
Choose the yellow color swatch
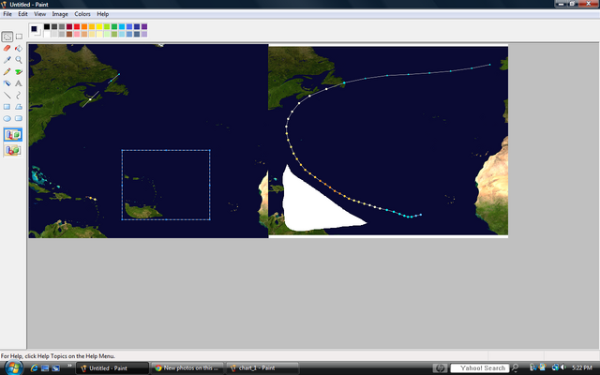point(99,26)
